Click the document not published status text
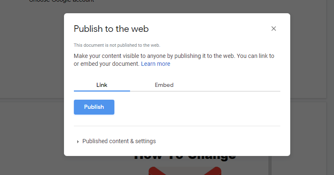 pyautogui.click(x=117, y=45)
